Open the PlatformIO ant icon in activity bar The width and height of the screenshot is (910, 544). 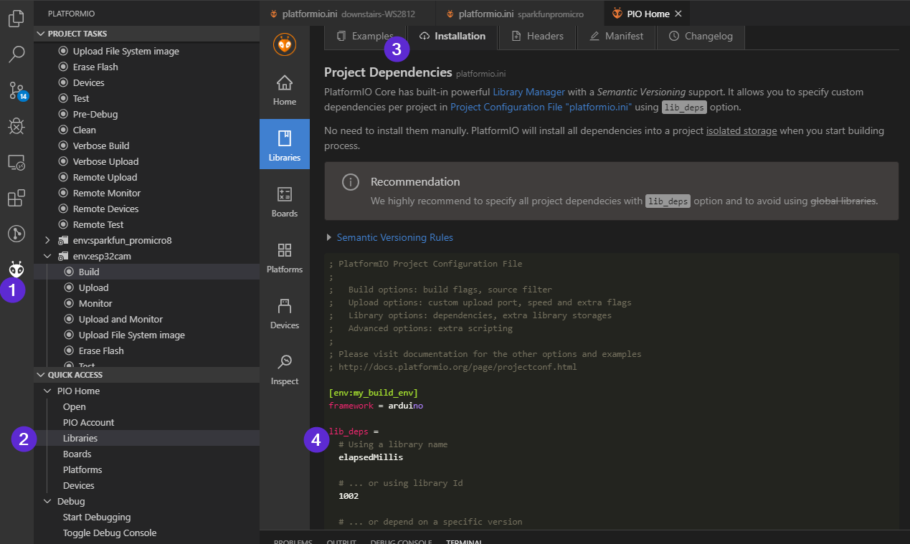16,269
